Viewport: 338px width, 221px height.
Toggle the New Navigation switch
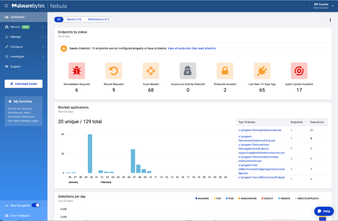click(x=35, y=205)
